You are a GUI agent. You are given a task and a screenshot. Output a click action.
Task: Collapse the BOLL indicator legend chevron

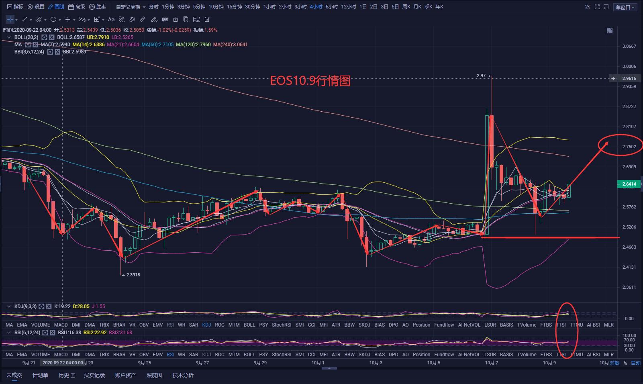pyautogui.click(x=9, y=37)
